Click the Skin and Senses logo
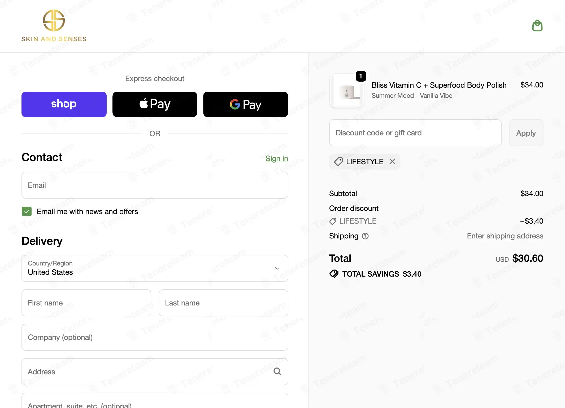The image size is (565, 408). point(54,26)
